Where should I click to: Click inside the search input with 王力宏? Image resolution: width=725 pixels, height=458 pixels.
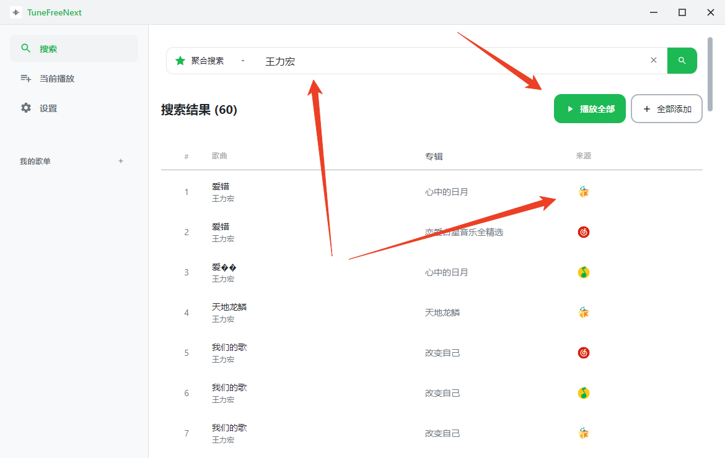[x=452, y=61]
